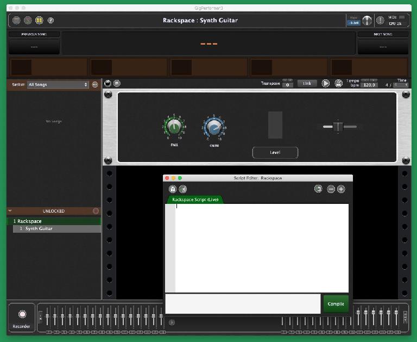Click the panic exclamation button
The image size is (417, 342).
380,20
